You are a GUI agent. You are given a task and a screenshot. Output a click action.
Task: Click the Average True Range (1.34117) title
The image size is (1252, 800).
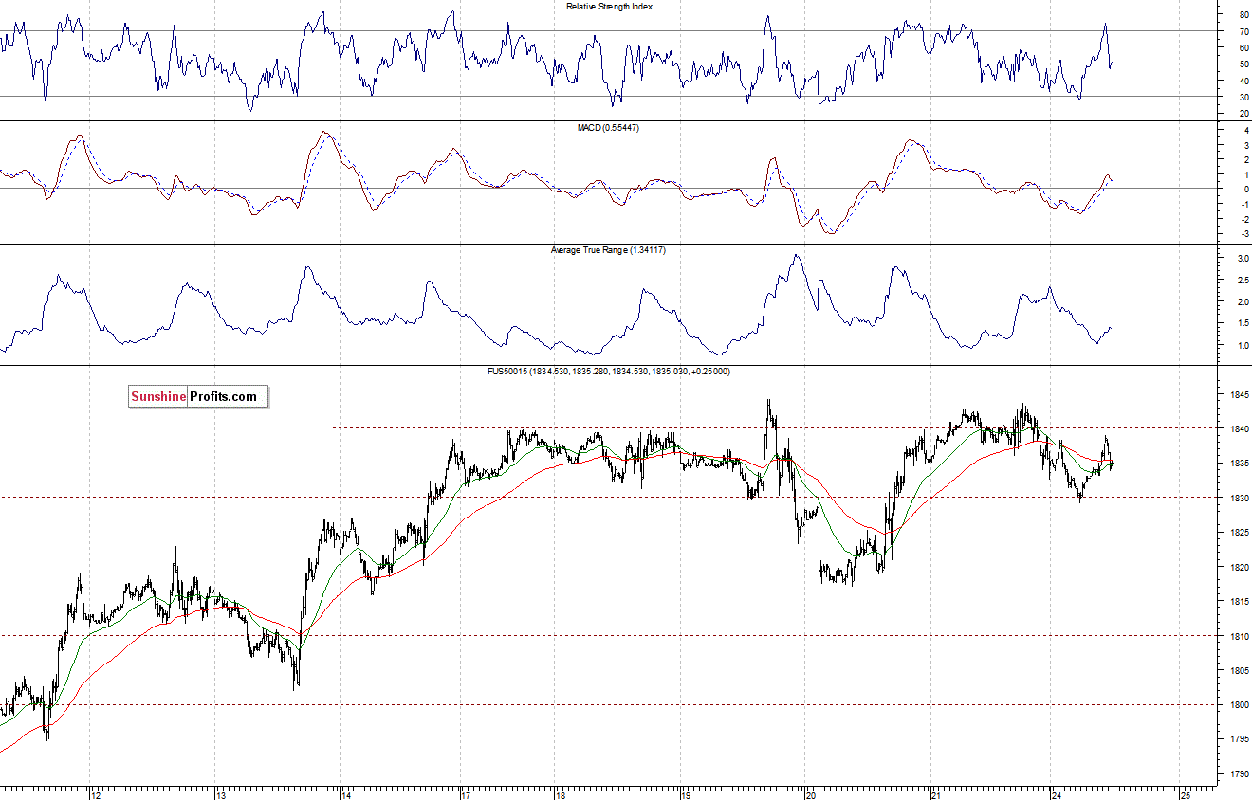[608, 249]
